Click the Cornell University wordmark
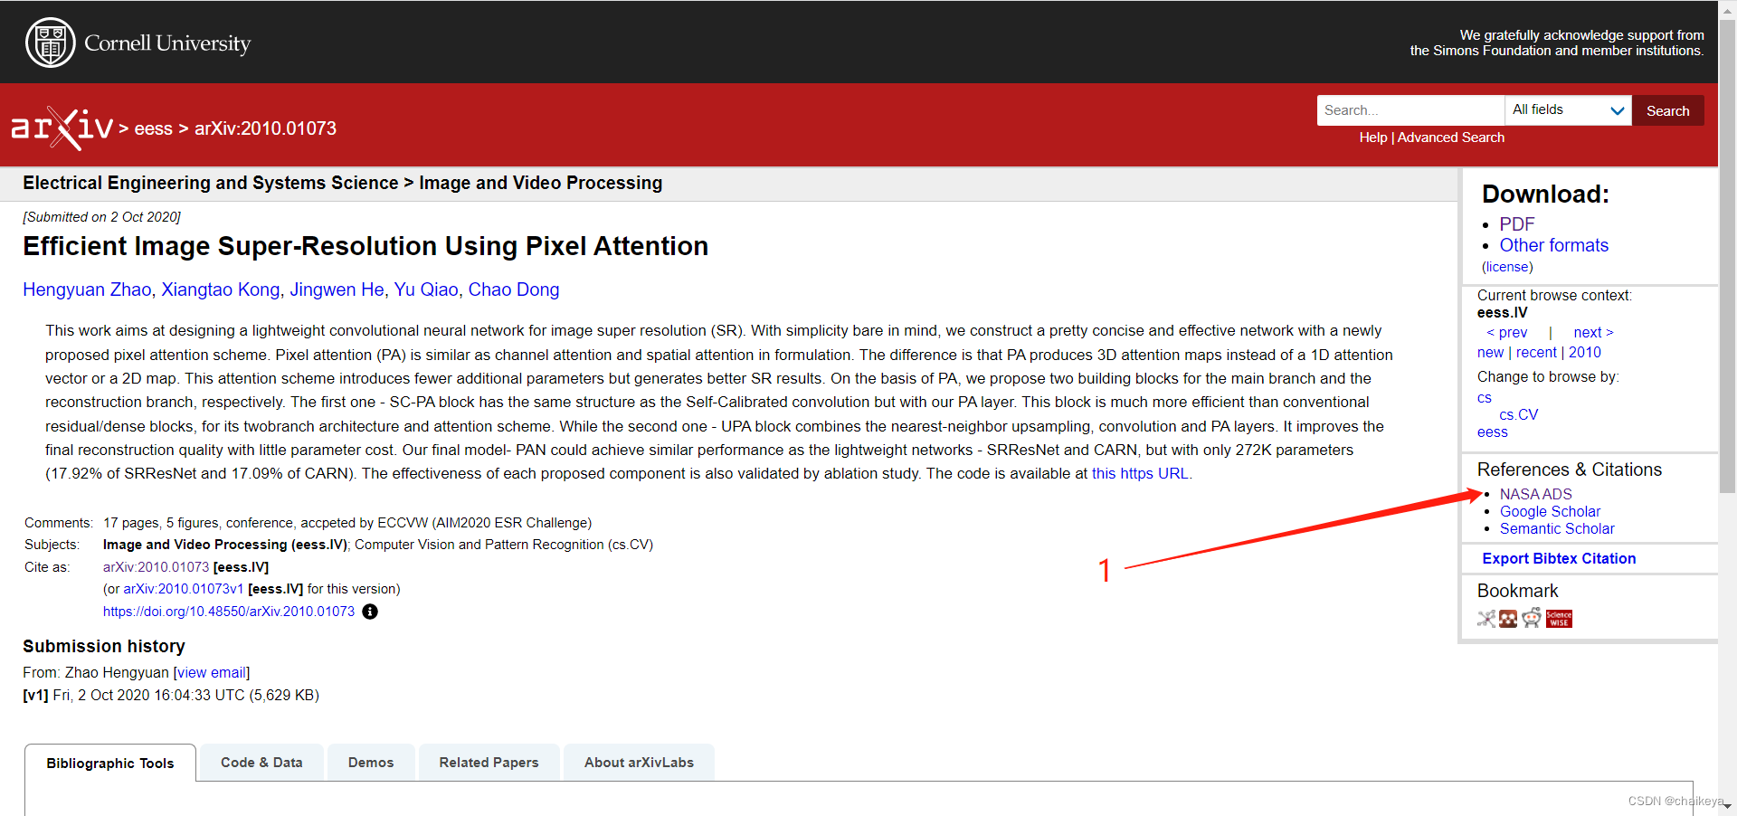1737x816 pixels. tap(167, 43)
